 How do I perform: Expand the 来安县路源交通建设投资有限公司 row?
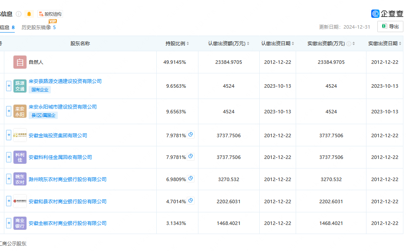pyautogui.click(x=9, y=86)
